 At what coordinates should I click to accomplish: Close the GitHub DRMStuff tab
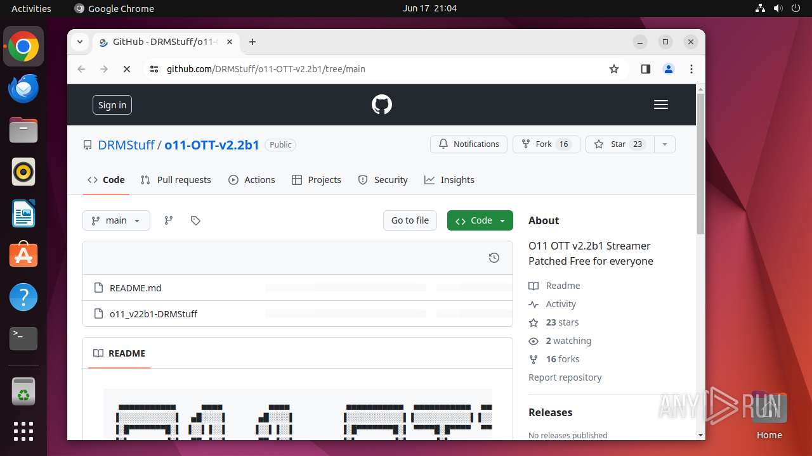tap(230, 42)
